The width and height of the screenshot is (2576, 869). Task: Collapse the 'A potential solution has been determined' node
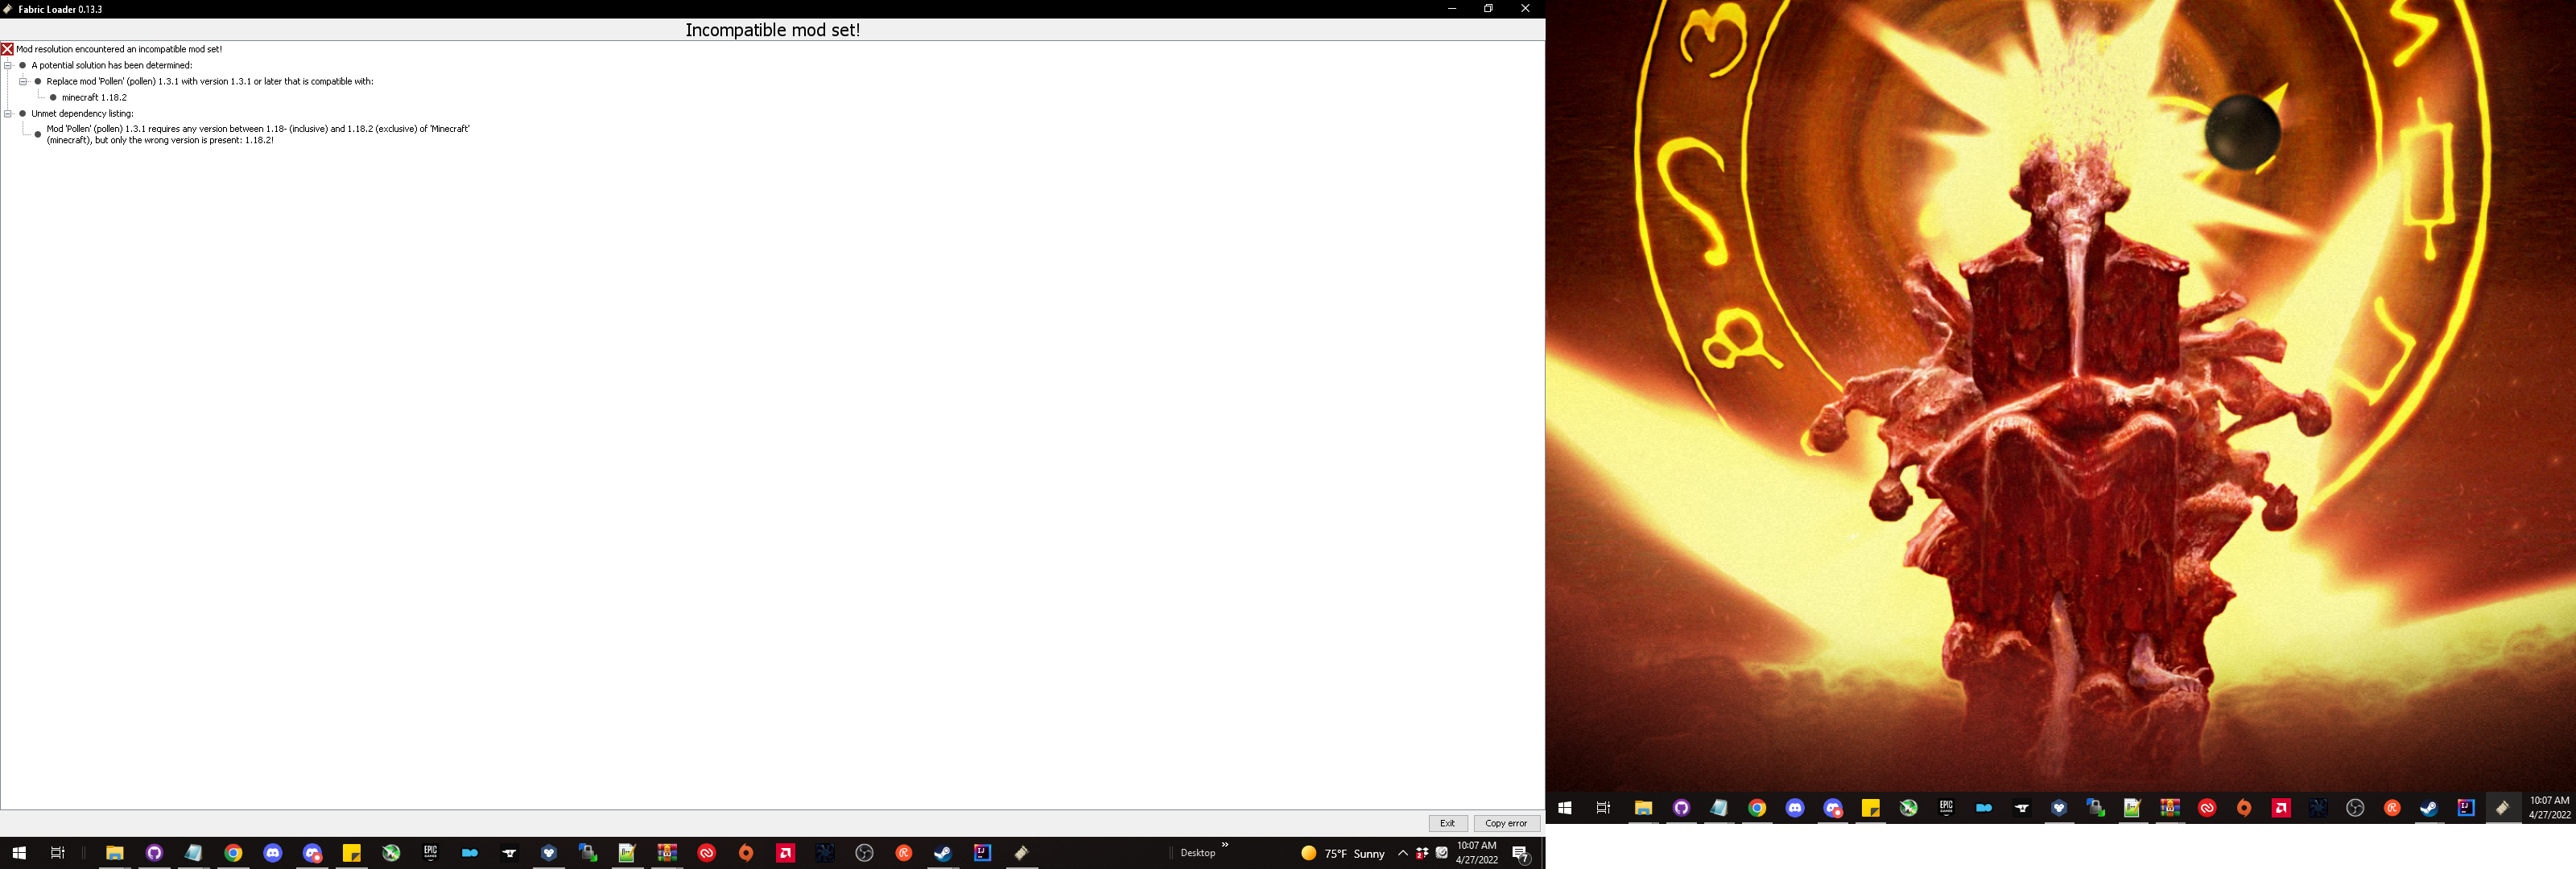(8, 65)
